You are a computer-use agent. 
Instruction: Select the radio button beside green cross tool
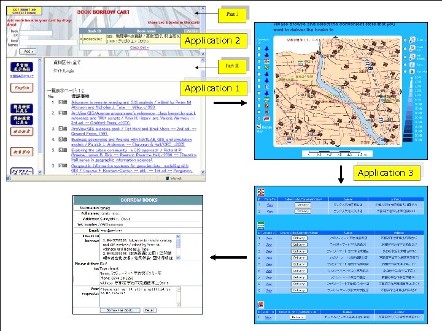click(x=405, y=72)
